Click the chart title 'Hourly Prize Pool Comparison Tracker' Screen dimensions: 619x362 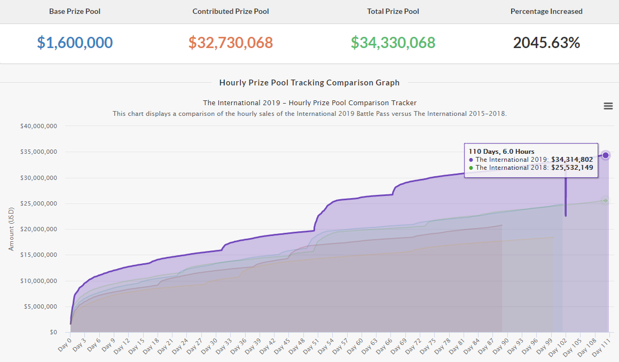309,103
